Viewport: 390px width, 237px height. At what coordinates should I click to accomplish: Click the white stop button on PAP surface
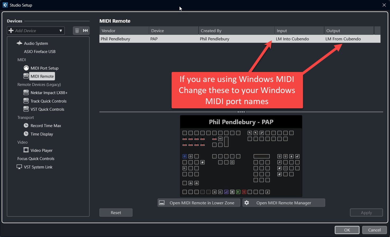(232, 192)
